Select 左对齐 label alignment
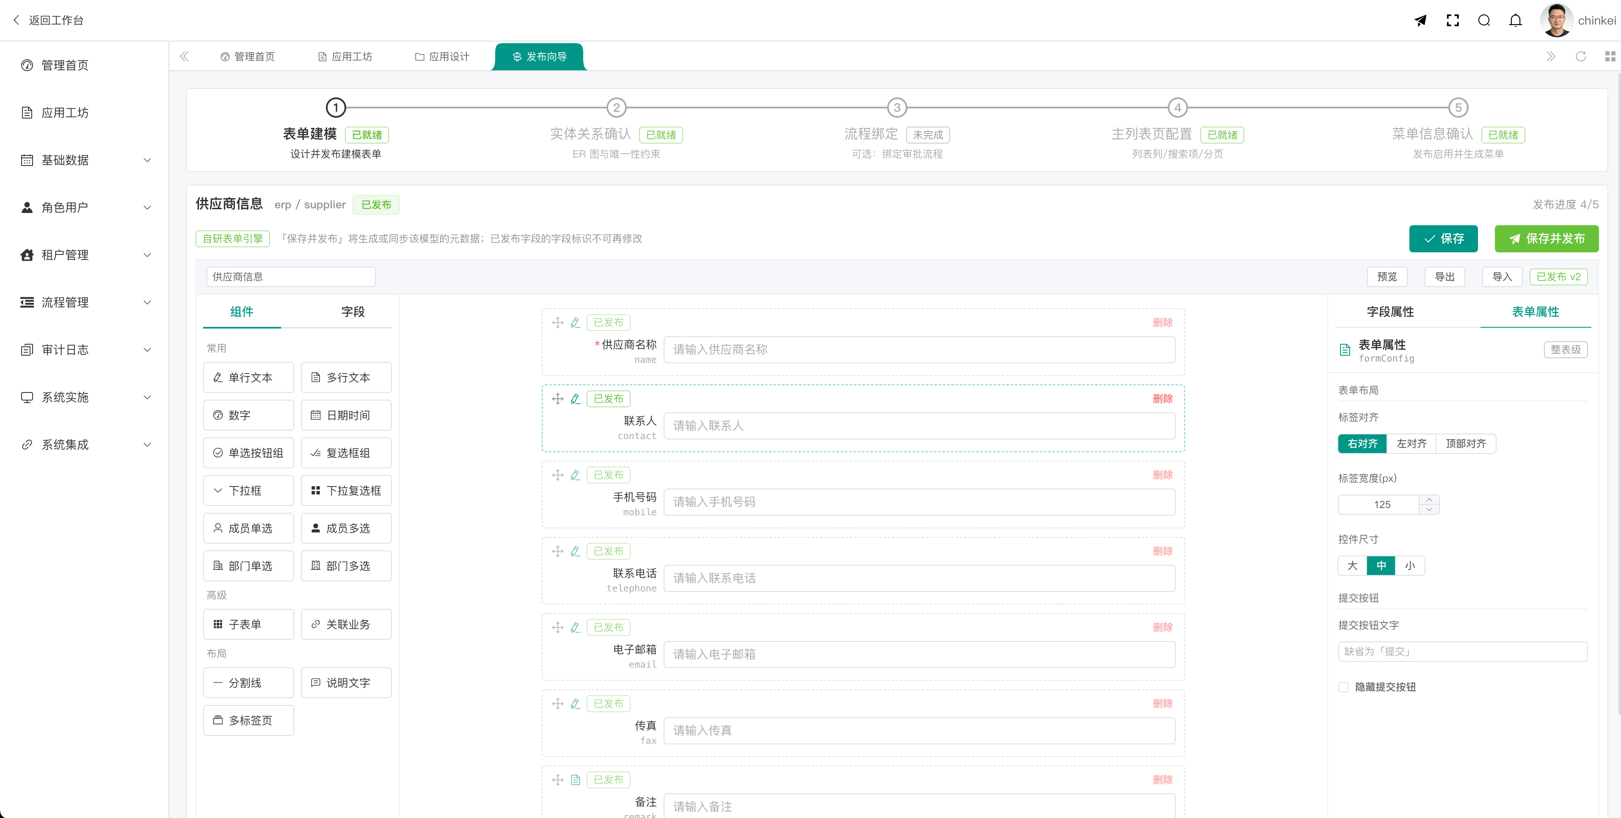The image size is (1621, 818). (1411, 444)
